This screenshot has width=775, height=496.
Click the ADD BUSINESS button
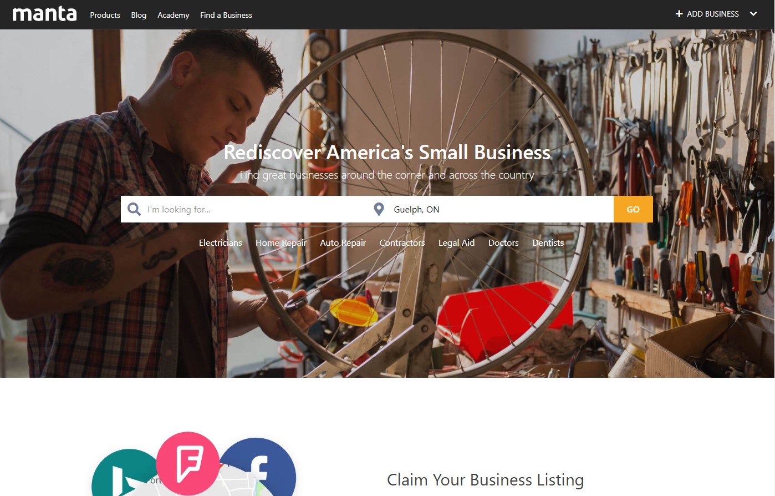tap(707, 14)
